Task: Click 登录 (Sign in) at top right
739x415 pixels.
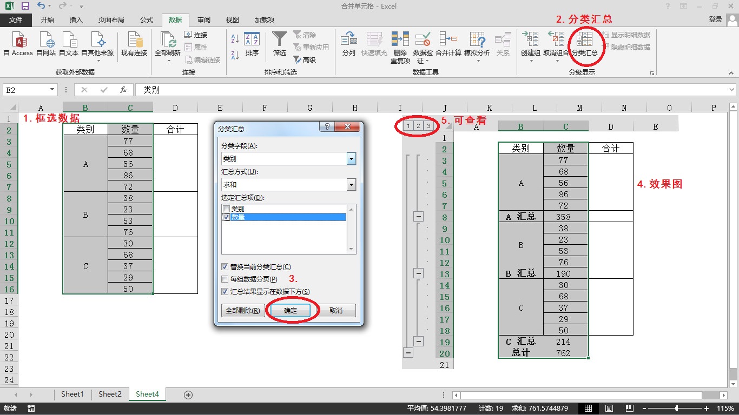Action: 715,19
